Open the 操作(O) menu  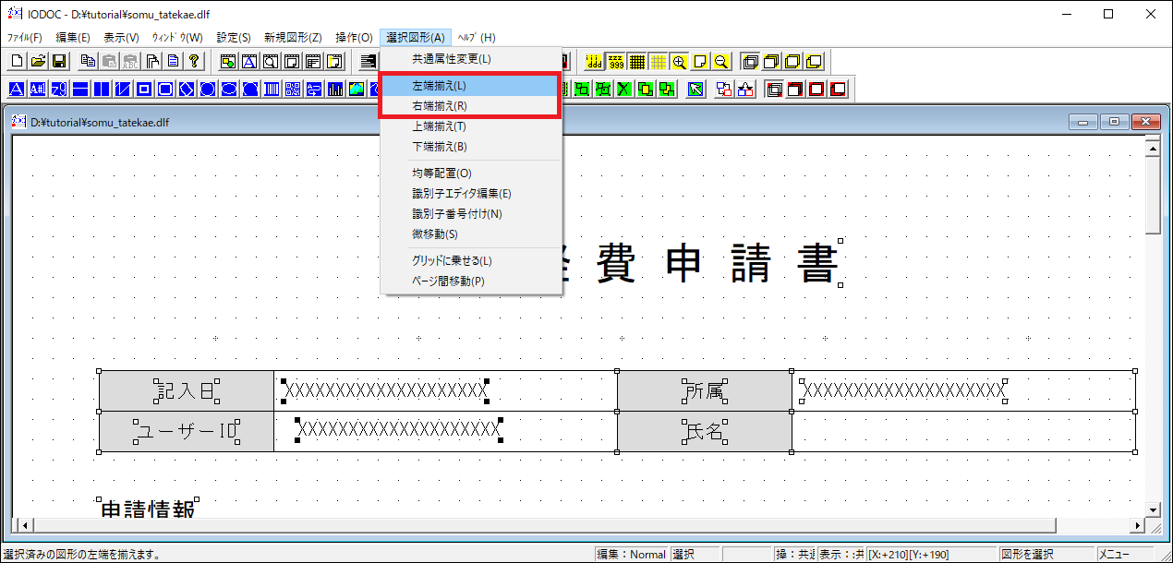pyautogui.click(x=354, y=38)
